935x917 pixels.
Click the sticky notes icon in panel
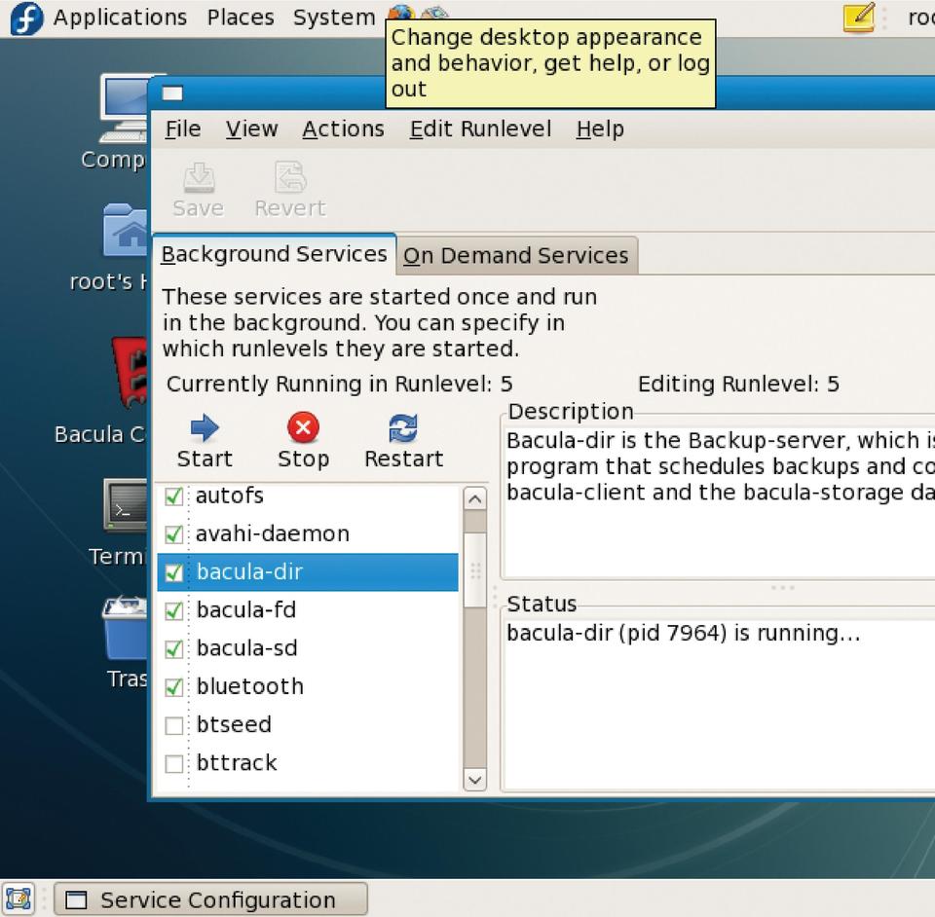[x=858, y=18]
